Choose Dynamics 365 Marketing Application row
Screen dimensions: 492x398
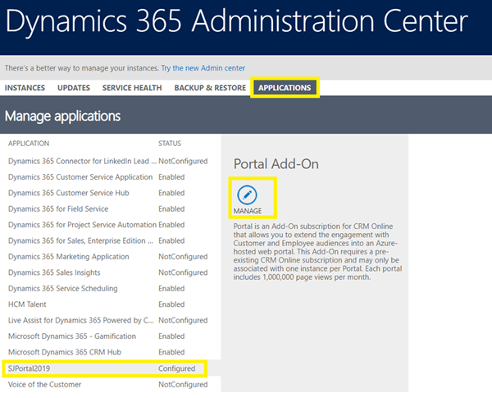click(69, 257)
